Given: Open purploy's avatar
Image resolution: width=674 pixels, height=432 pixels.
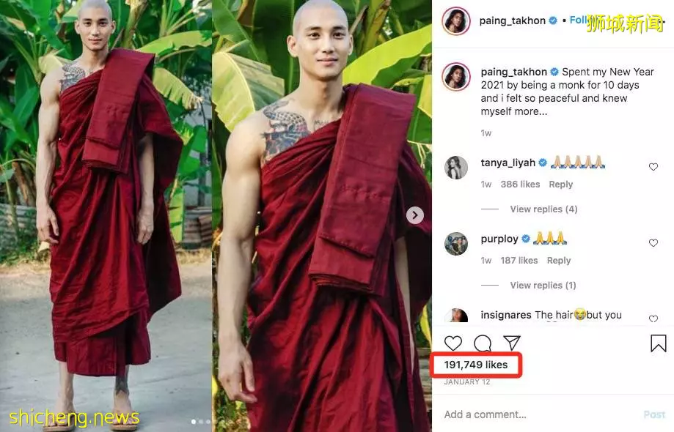Looking at the screenshot, I should 455,244.
